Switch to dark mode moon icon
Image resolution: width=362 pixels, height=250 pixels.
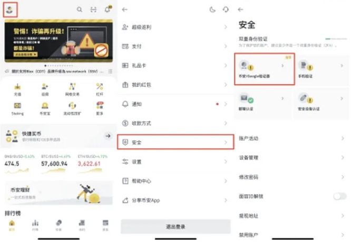(x=212, y=9)
